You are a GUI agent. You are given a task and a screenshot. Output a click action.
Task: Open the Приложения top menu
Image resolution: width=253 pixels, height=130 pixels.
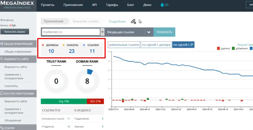tap(73, 5)
